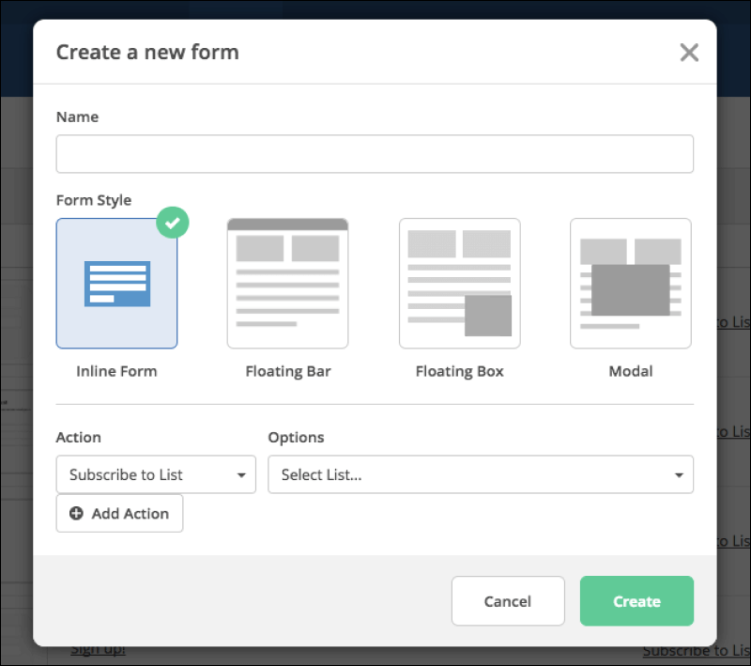
Task: Switch selection to the Floating Bar style
Action: coord(287,283)
